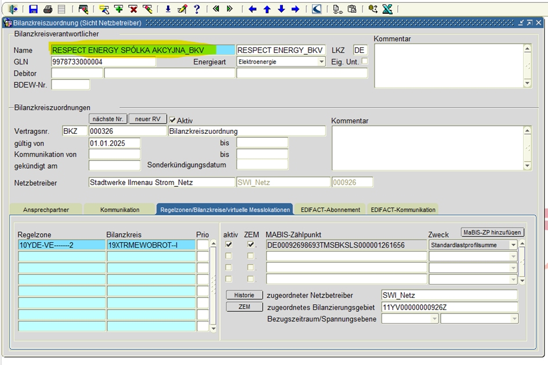Open the Energieart dropdown
The image size is (548, 365).
click(321, 61)
